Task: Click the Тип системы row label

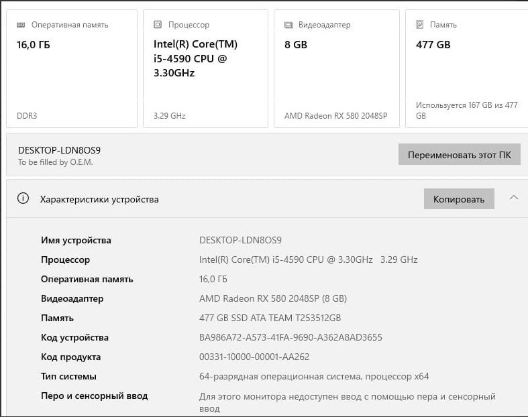Action: pyautogui.click(x=68, y=376)
